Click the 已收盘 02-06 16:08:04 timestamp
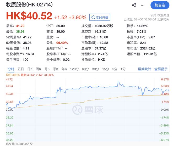The height and width of the screenshot is (146, 173). 147,19
